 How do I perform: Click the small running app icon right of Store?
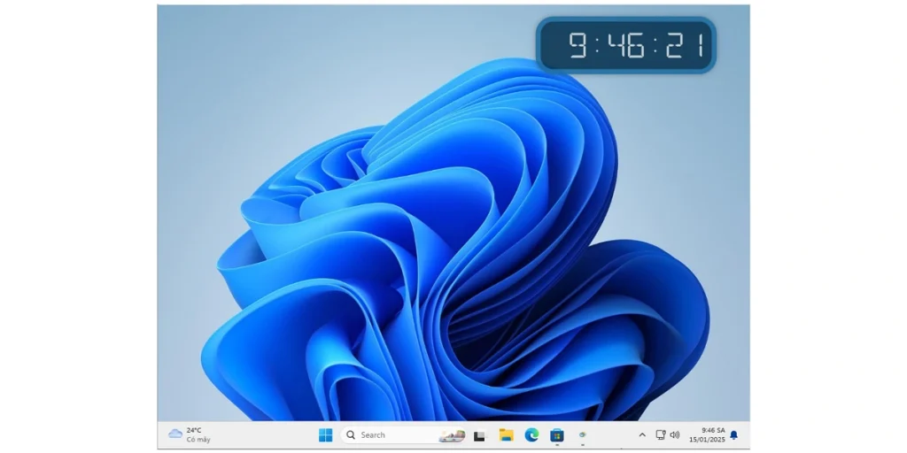pyautogui.click(x=583, y=435)
